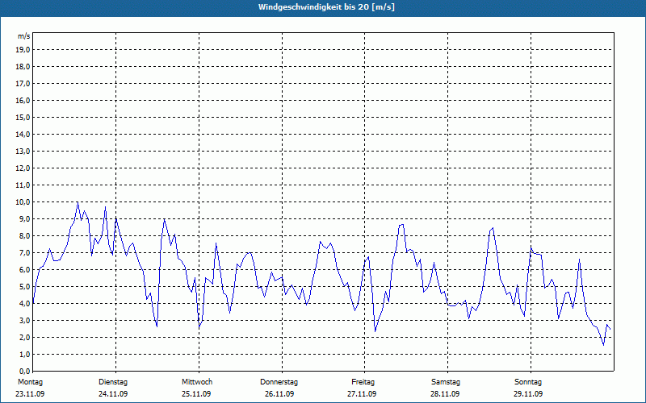Select the 'Dienstag' day label

[113, 382]
